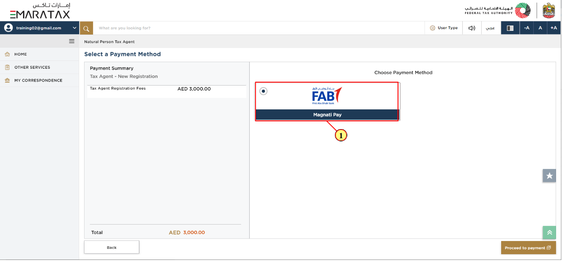The height and width of the screenshot is (262, 563).
Task: Click the Magnati Pay label bar
Action: (x=327, y=115)
